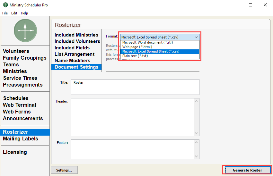Viewport: 273px width, 176px height.
Task: Select Teams in the sidebar
Action: 11,65
